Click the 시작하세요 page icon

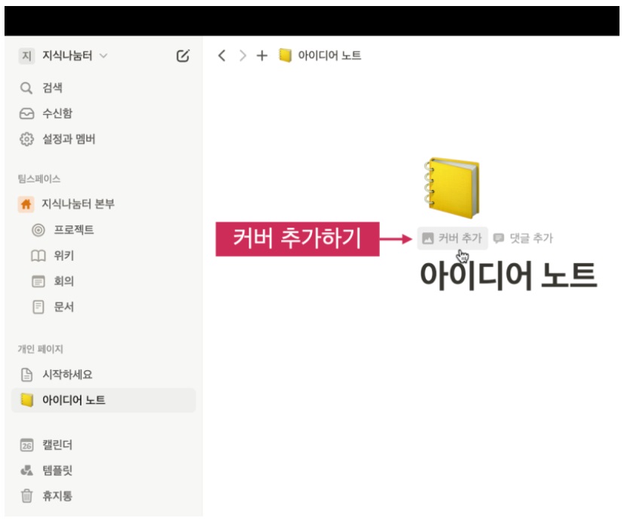(26, 375)
